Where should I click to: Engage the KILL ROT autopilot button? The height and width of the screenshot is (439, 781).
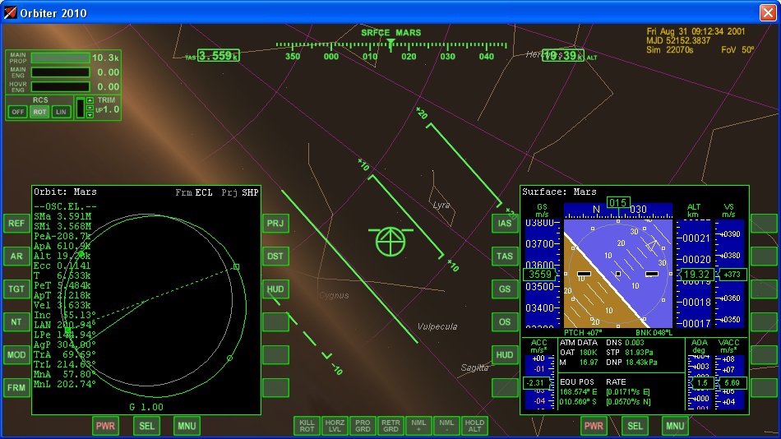[x=307, y=426]
